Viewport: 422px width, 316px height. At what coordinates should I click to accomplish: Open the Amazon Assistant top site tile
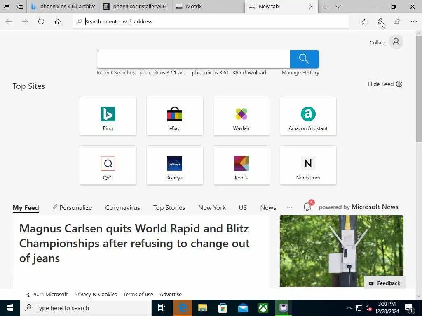(x=308, y=116)
